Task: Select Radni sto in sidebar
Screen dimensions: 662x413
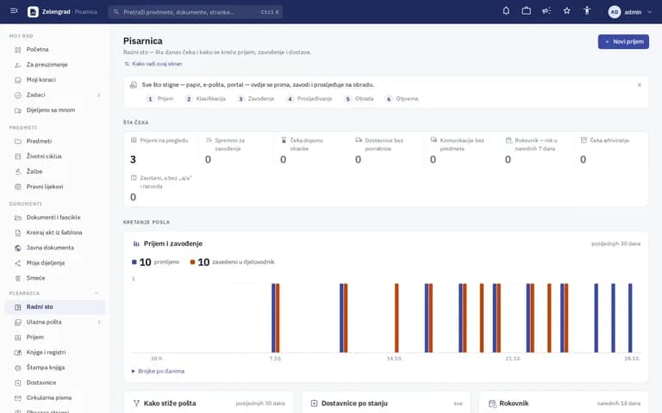Action: pyautogui.click(x=55, y=307)
